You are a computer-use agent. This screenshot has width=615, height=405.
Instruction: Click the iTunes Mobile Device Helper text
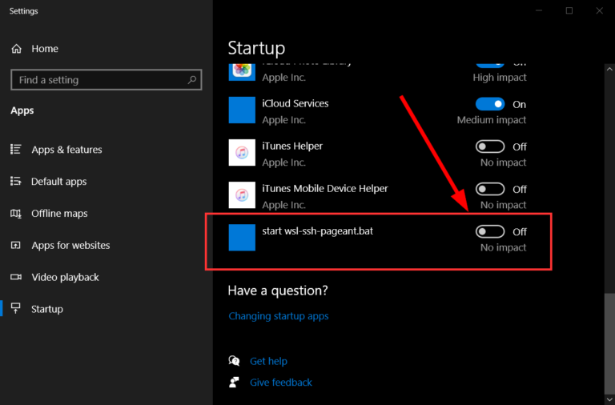tap(325, 189)
